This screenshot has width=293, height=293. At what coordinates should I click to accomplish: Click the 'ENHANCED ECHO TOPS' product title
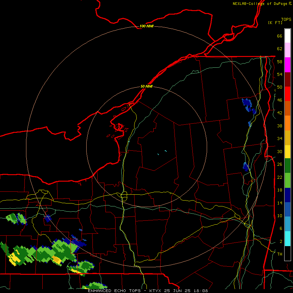(x=114, y=291)
